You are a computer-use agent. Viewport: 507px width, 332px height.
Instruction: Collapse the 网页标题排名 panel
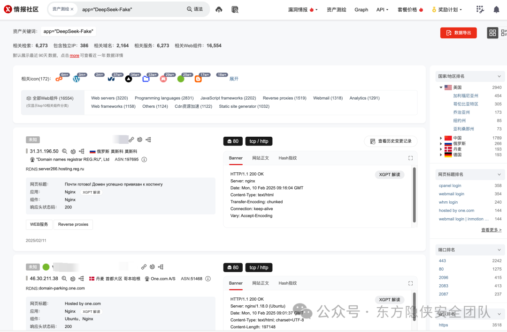click(x=499, y=175)
